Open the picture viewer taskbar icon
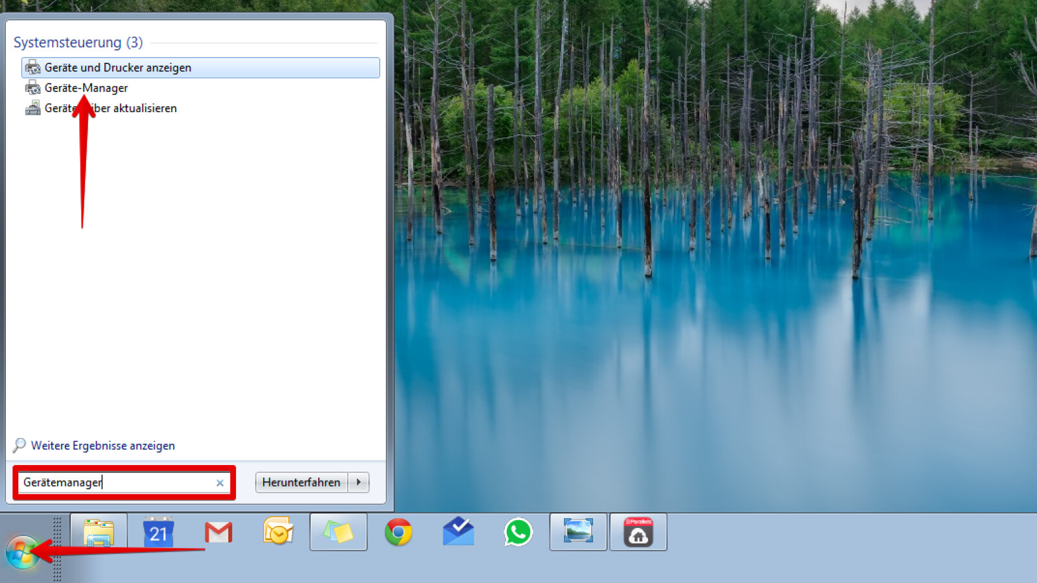Viewport: 1037px width, 583px height. [x=578, y=532]
